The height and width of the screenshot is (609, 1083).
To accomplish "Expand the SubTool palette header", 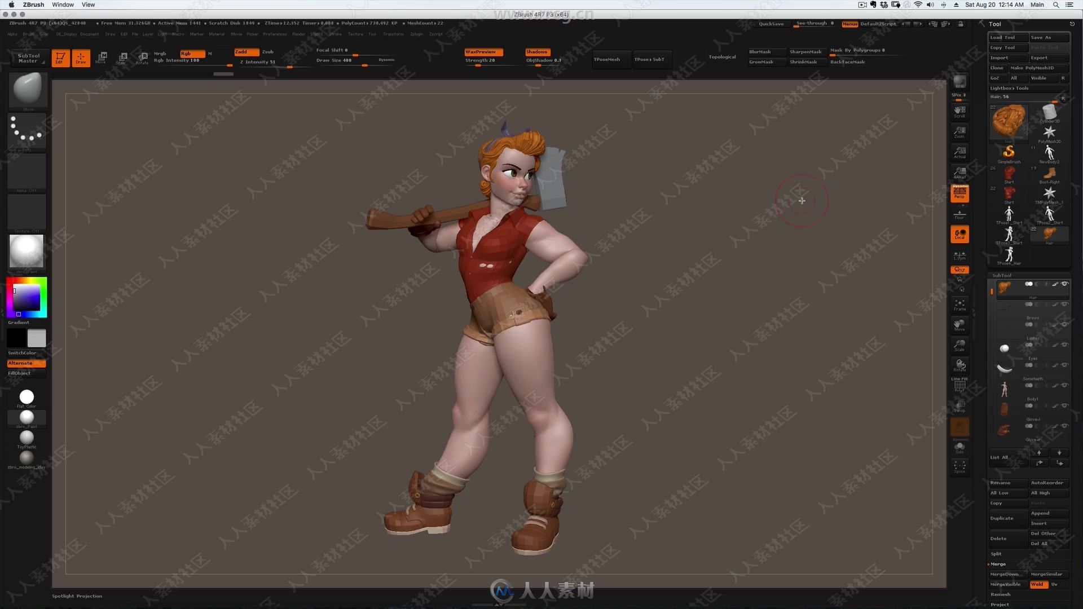I will [x=1002, y=275].
